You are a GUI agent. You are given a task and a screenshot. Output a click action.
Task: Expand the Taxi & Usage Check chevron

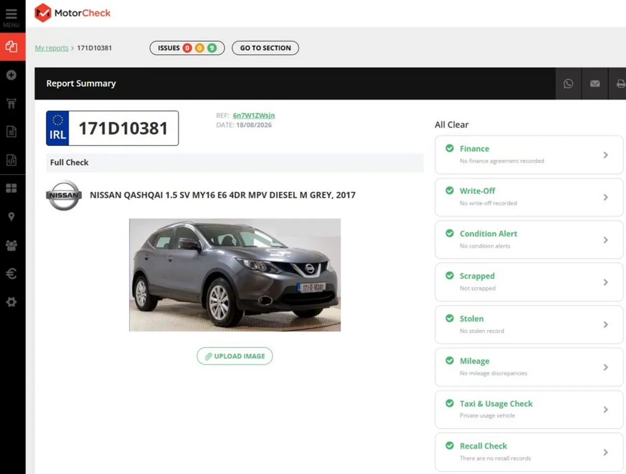(606, 409)
